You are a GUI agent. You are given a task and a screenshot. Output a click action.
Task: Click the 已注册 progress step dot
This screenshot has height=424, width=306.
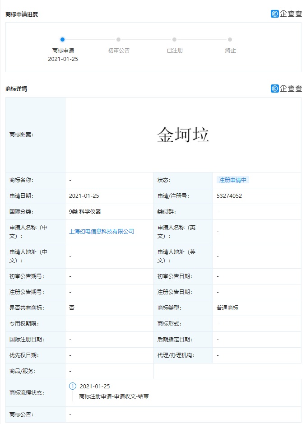pyautogui.click(x=174, y=39)
